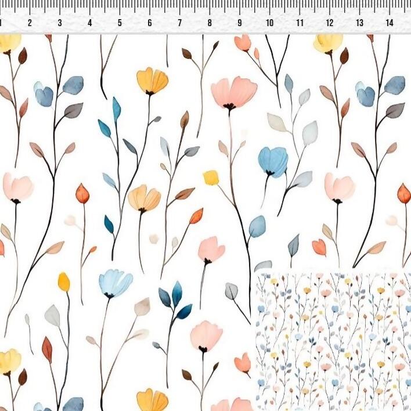Image resolution: width=411 pixels, height=411 pixels.
Task: Click the ruler number 4
Action: (89, 23)
